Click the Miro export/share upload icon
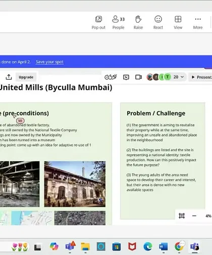 (x=9, y=77)
